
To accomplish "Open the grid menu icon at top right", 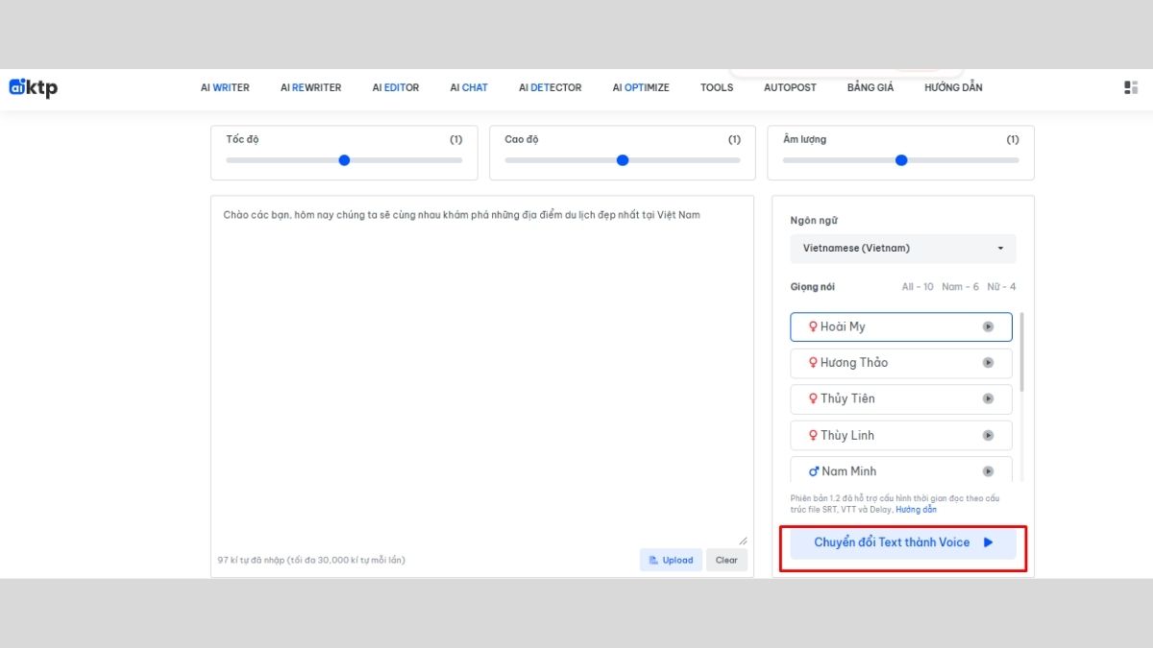I will click(1131, 87).
